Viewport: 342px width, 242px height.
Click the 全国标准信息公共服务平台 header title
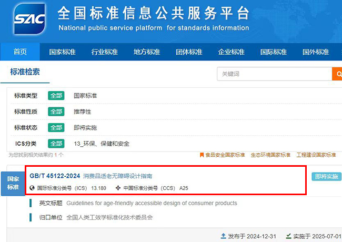(154, 13)
